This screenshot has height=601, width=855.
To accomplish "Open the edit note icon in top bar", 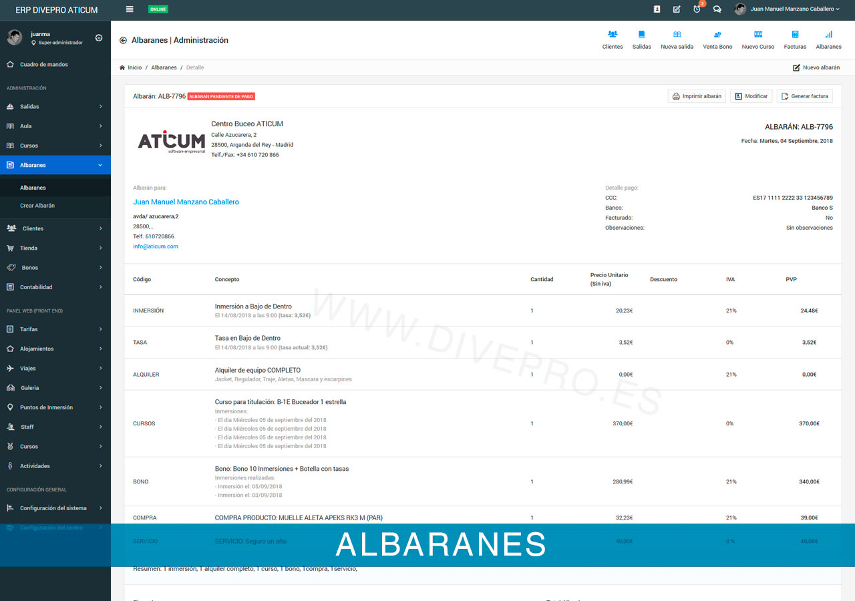I will (677, 9).
